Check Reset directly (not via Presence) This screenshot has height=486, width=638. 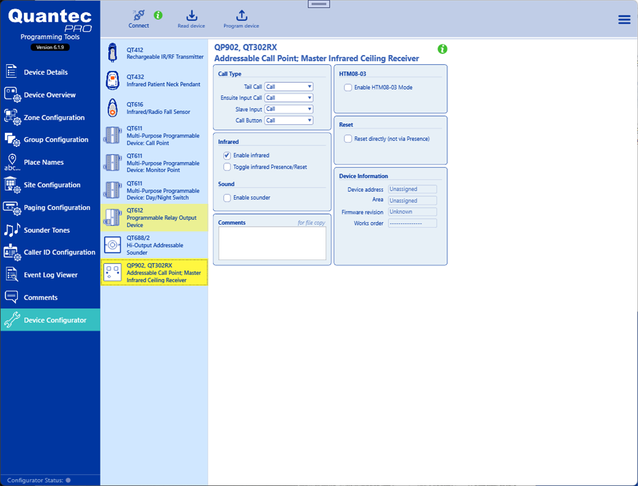pos(348,139)
